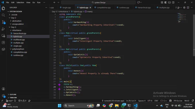Collapse the Day-2 folder
The image size is (195, 109).
pyautogui.click(x=13, y=18)
